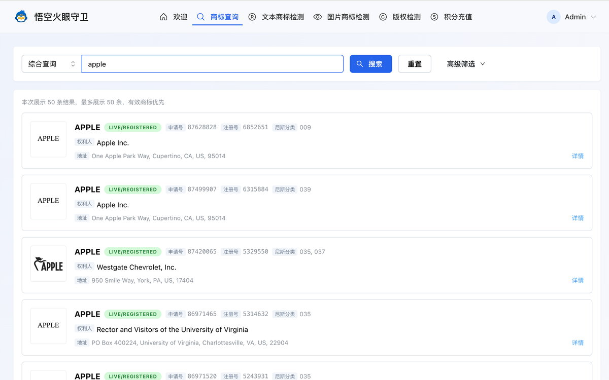
Task: Click the 悟空火眼守卫 brand title
Action: (61, 17)
